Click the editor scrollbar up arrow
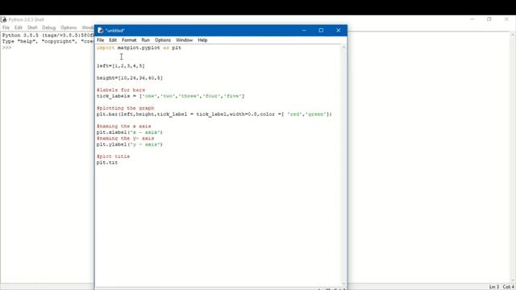The width and height of the screenshot is (516, 290). tap(343, 48)
